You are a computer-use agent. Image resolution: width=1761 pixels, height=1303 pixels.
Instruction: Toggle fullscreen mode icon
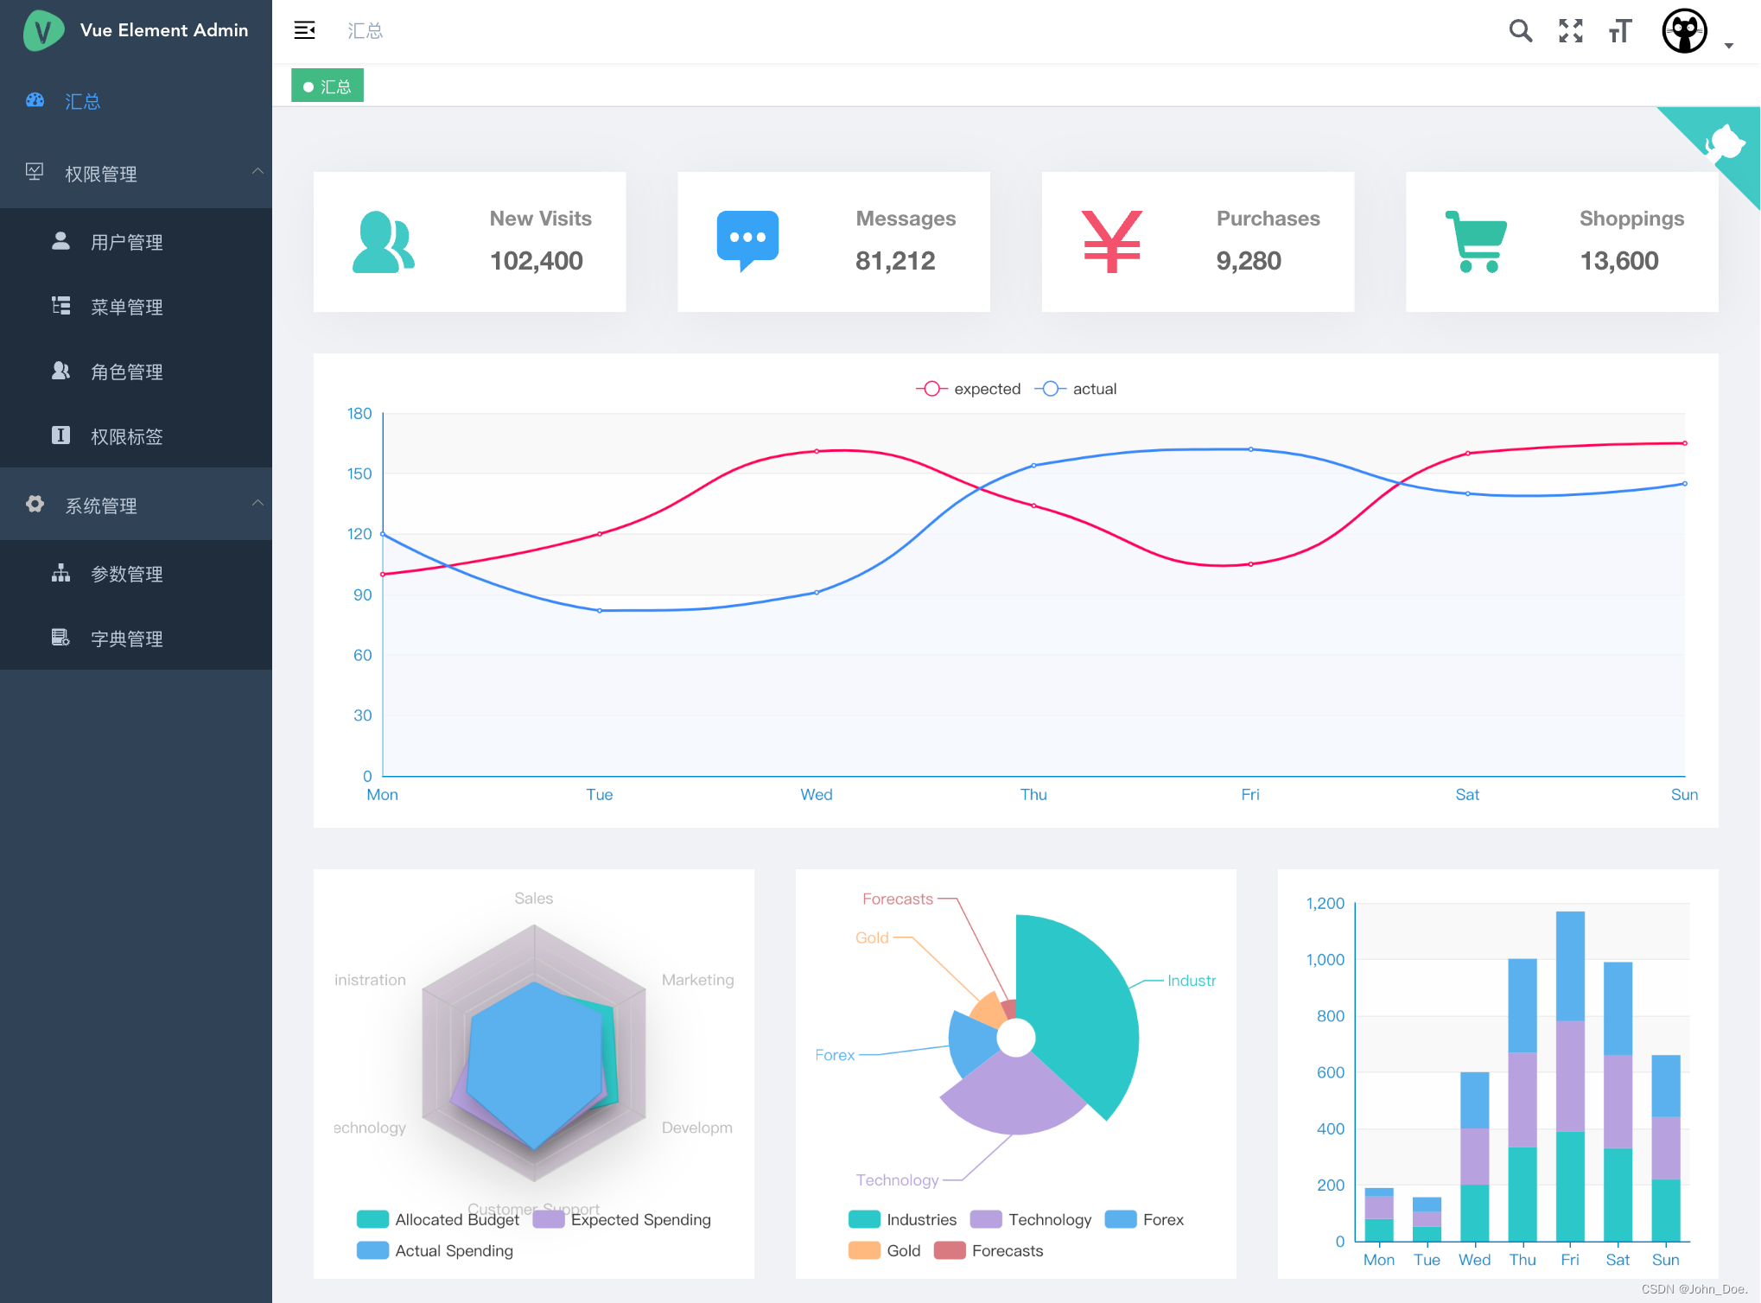[1570, 31]
